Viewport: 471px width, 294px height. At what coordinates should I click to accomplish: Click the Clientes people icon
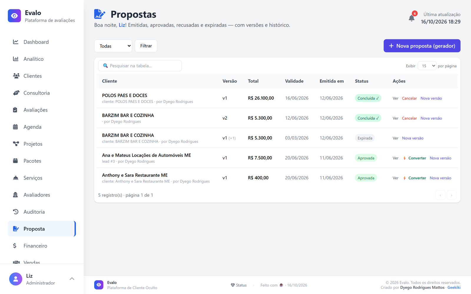click(16, 76)
